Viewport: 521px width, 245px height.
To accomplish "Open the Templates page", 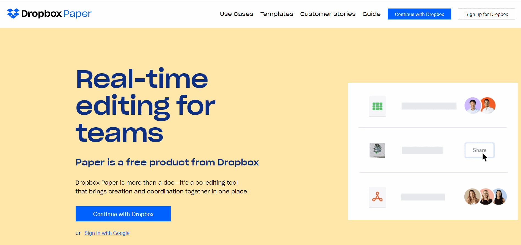I will click(277, 14).
